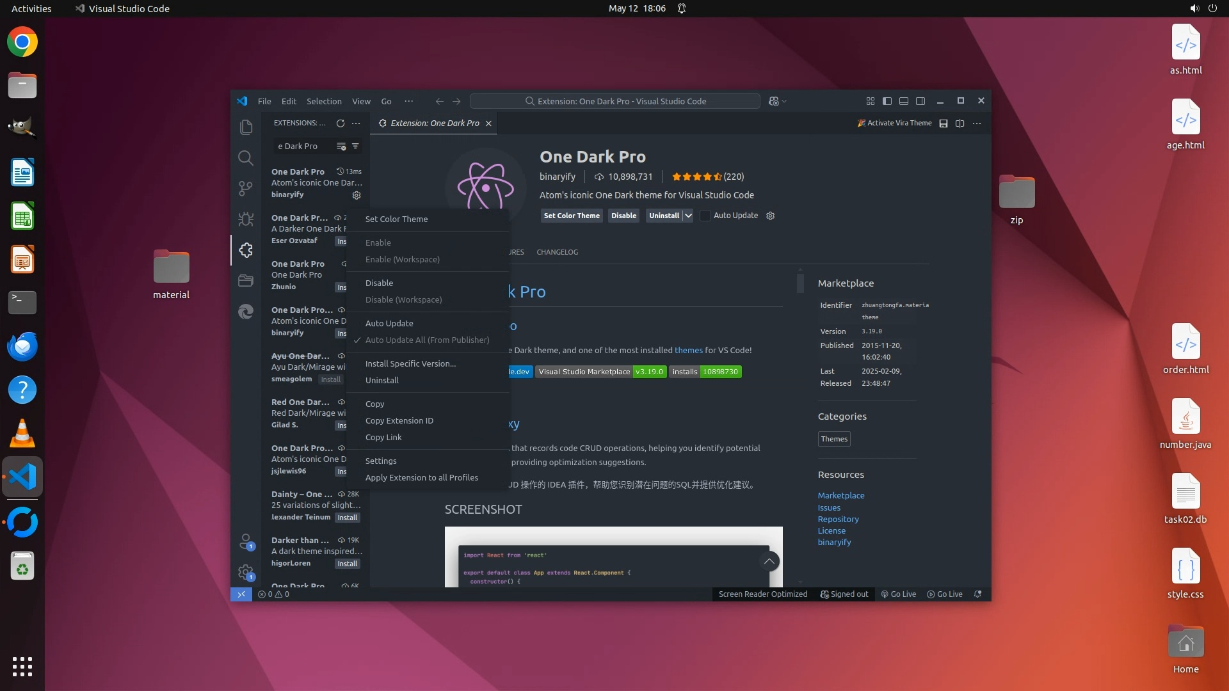Expand the hidden menu items ellipsis

click(x=409, y=101)
